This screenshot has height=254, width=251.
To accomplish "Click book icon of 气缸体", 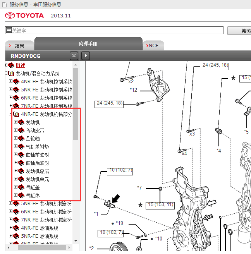I will click(21, 196).
